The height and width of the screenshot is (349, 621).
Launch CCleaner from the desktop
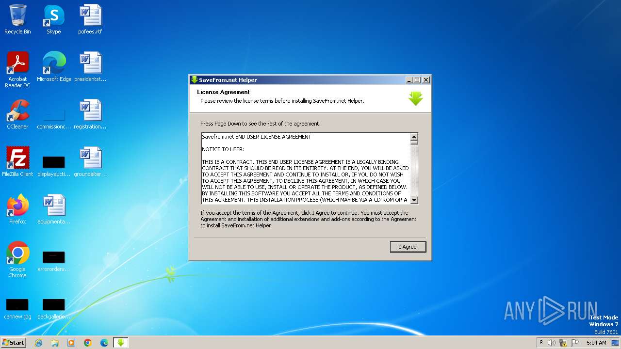point(17,114)
